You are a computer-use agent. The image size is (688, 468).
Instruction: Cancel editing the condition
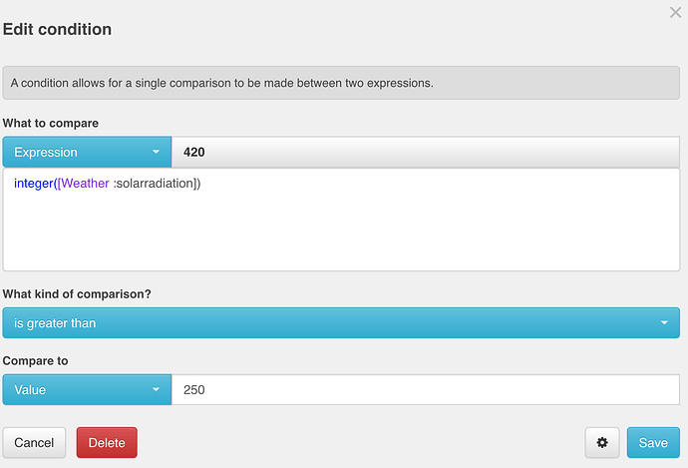[x=34, y=442]
